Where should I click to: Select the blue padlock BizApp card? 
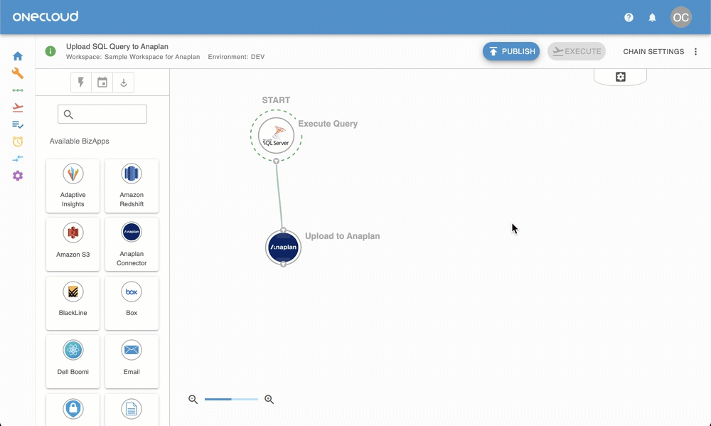73,410
